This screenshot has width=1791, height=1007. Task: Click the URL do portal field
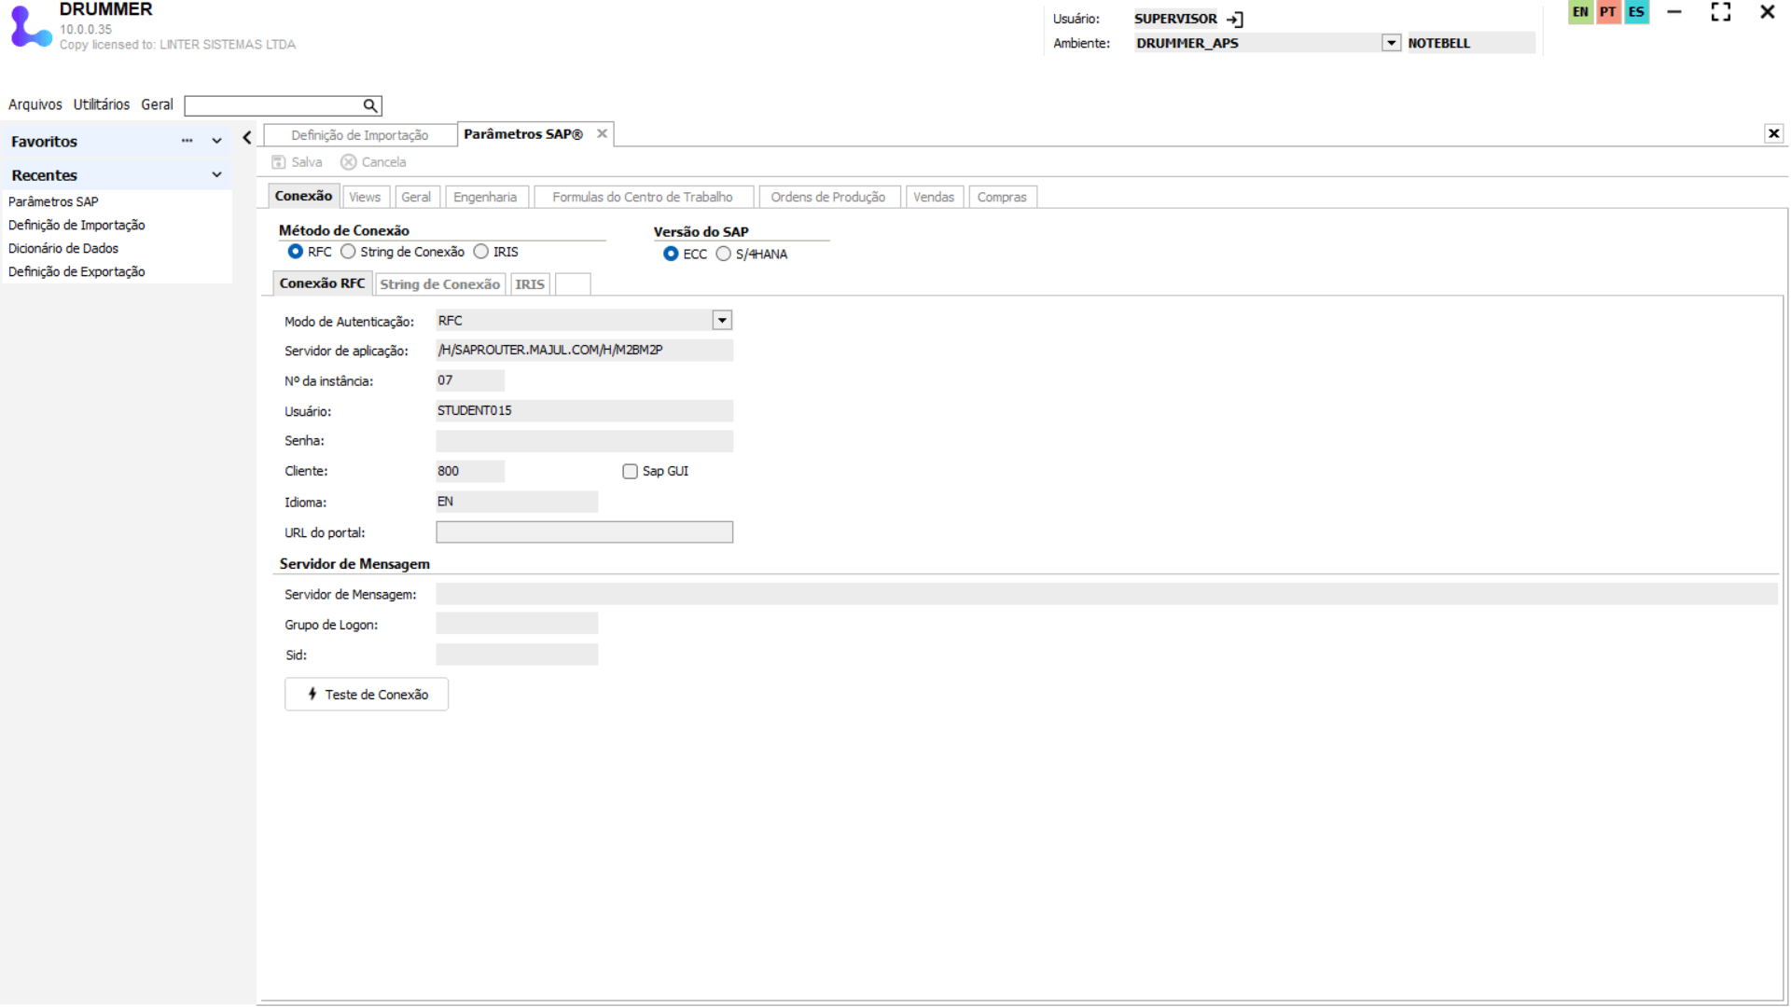pos(584,532)
